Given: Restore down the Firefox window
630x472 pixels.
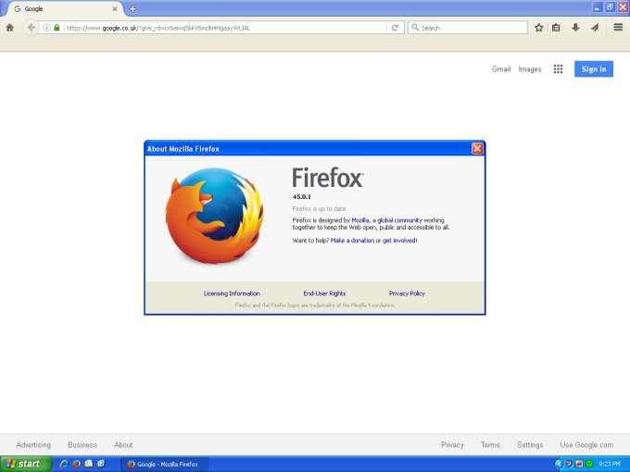Looking at the screenshot, I should (610, 7).
